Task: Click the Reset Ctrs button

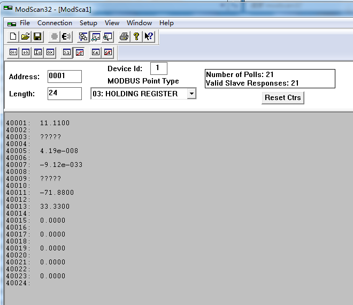Action: pos(283,98)
